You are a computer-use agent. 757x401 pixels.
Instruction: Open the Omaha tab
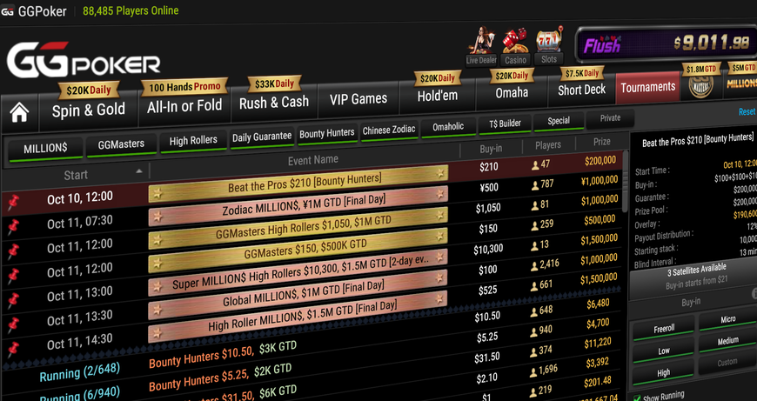[x=512, y=92]
